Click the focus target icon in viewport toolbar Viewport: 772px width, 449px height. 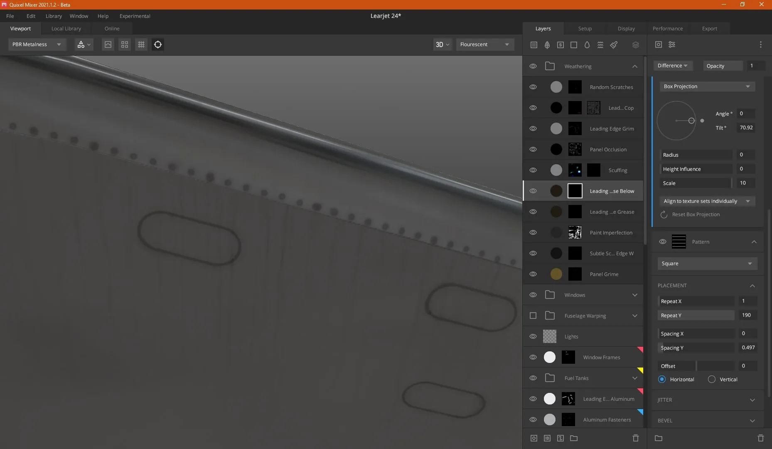158,44
